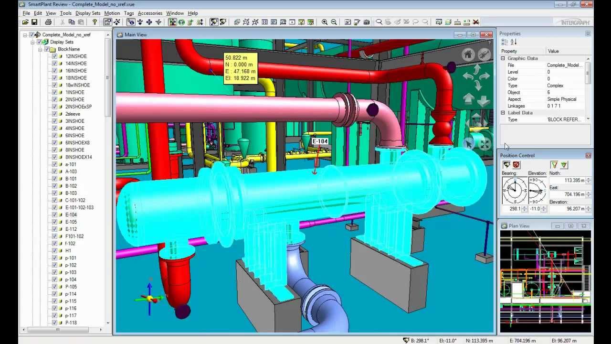The image size is (611, 344).
Task: Open the Motion menu
Action: pyautogui.click(x=112, y=13)
